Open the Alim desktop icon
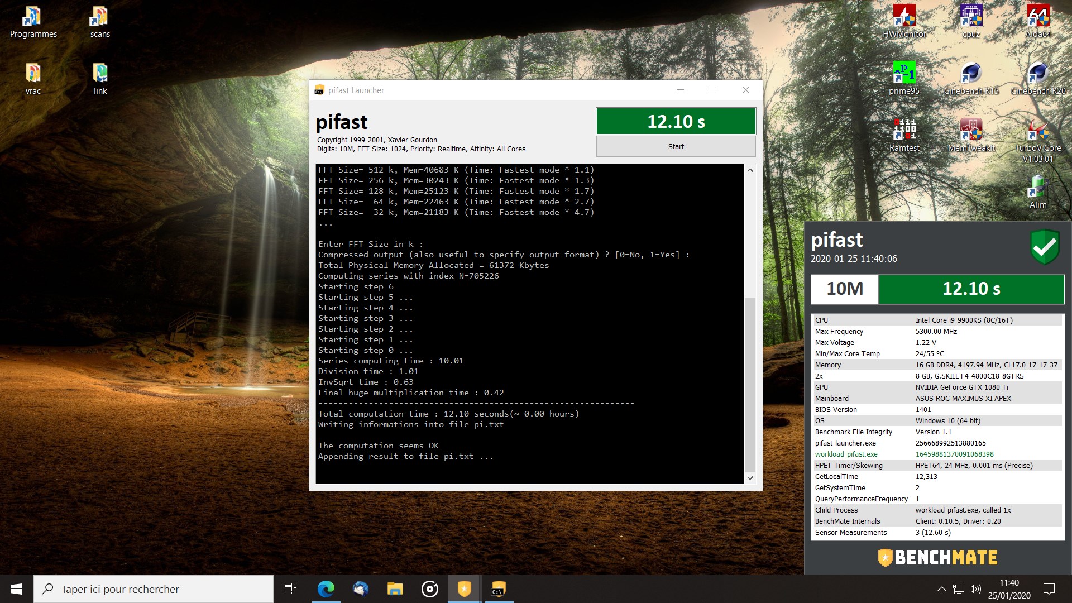 point(1038,192)
